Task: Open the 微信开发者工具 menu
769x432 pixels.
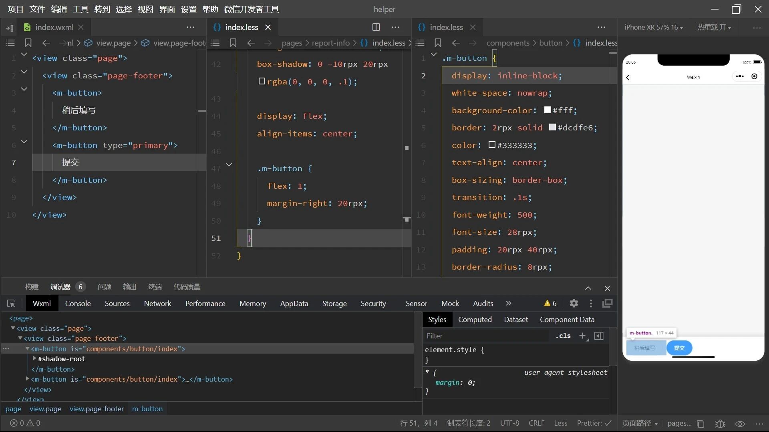Action: (252, 9)
